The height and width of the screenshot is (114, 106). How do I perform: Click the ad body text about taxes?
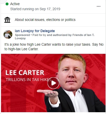(x=54, y=47)
